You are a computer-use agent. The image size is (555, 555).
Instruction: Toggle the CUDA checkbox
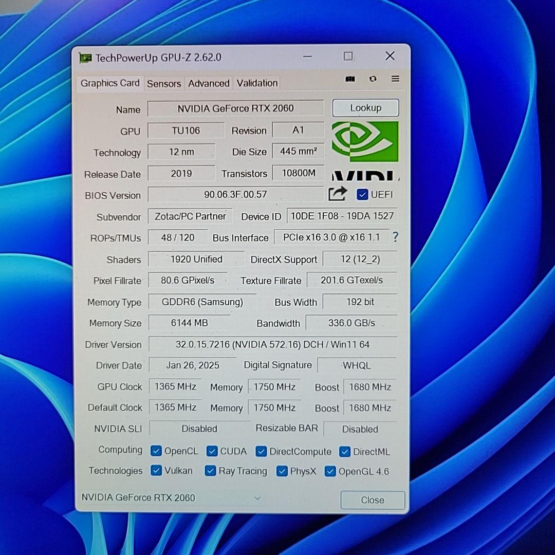point(212,451)
